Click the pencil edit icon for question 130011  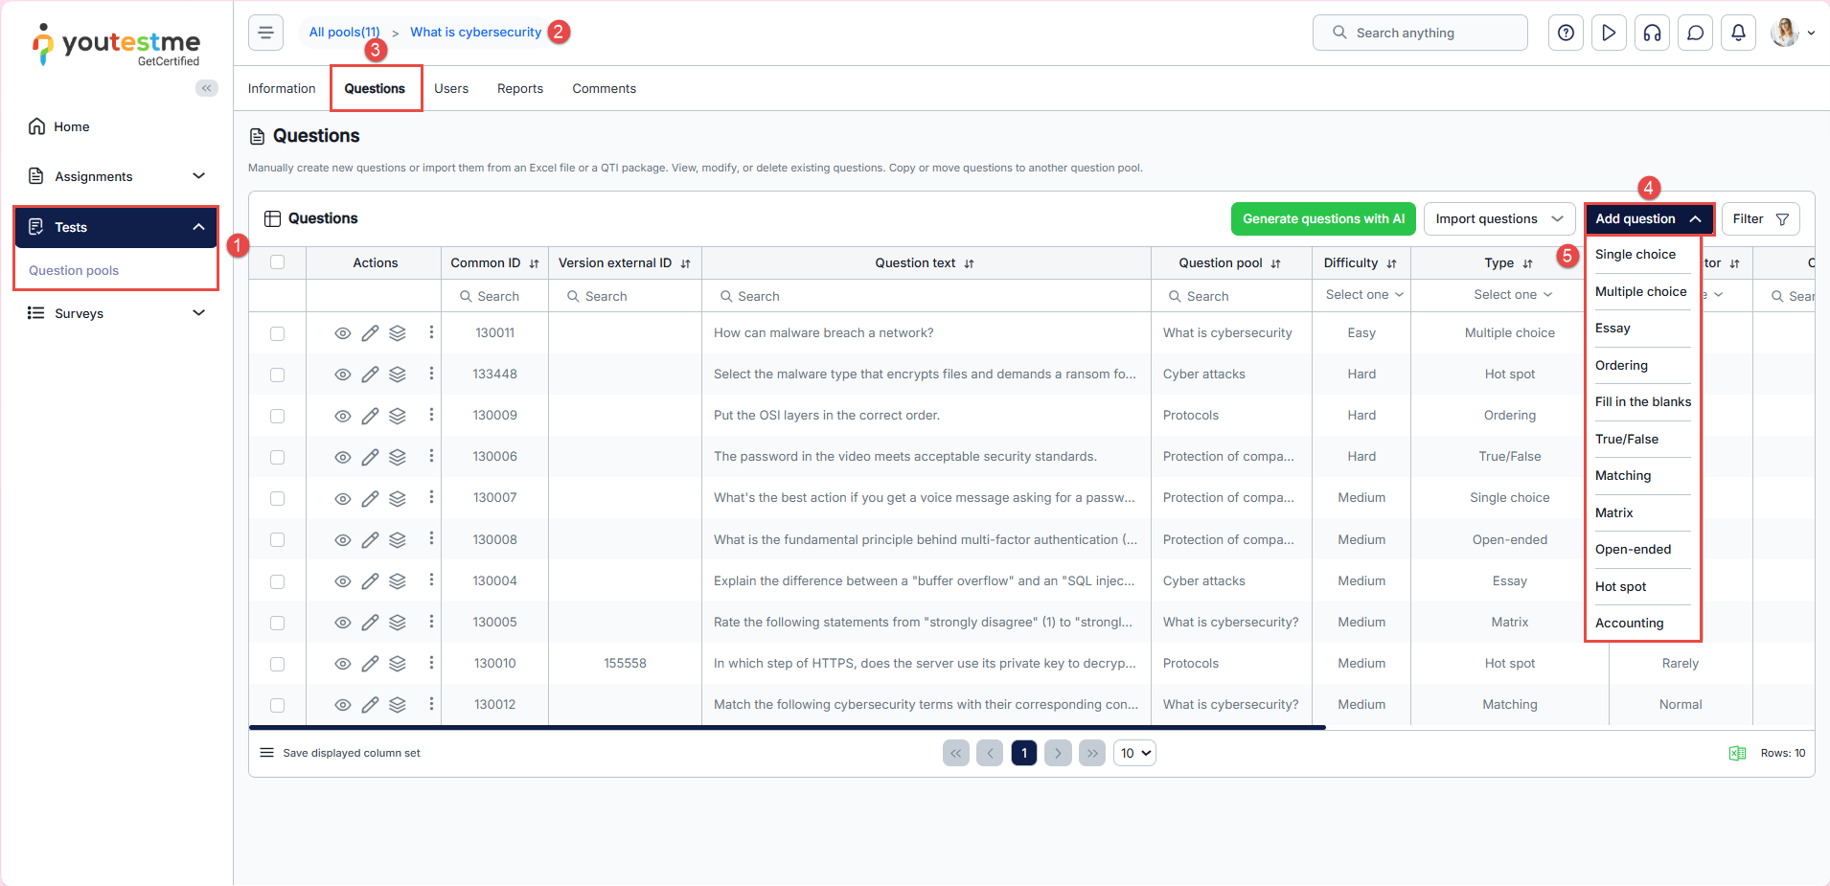tap(370, 333)
